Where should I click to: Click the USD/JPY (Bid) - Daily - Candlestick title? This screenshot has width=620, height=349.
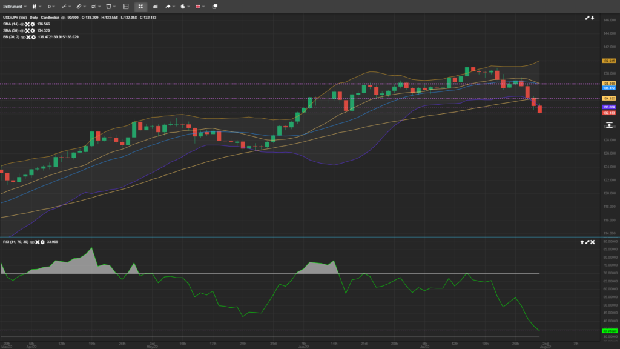tap(31, 18)
